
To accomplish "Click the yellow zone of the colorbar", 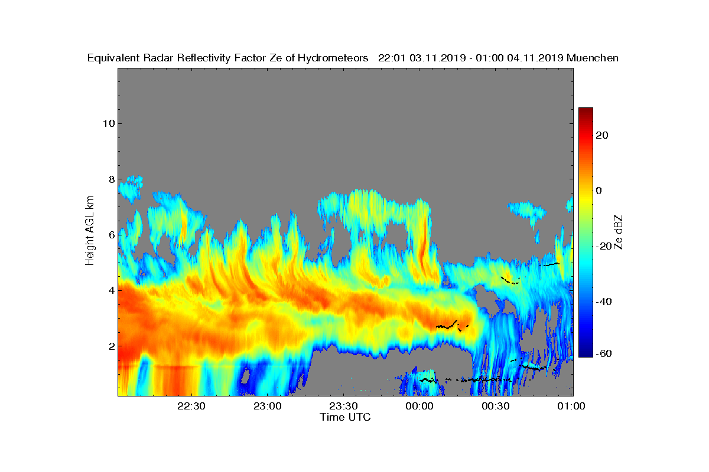I will (x=586, y=198).
